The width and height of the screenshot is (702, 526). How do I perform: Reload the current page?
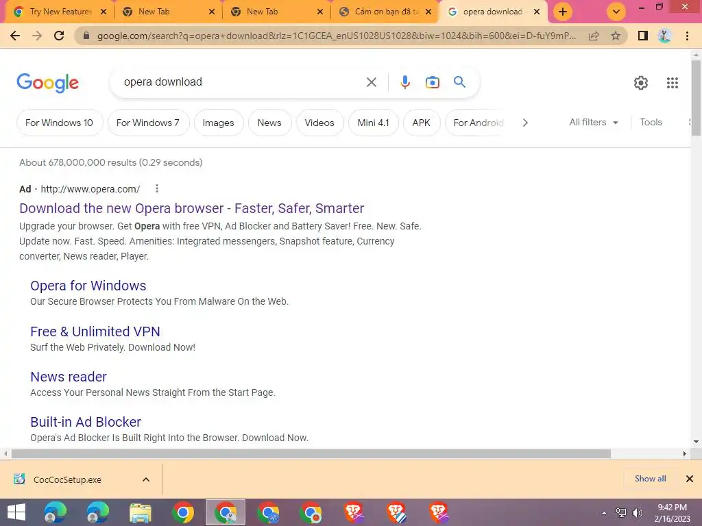click(59, 36)
